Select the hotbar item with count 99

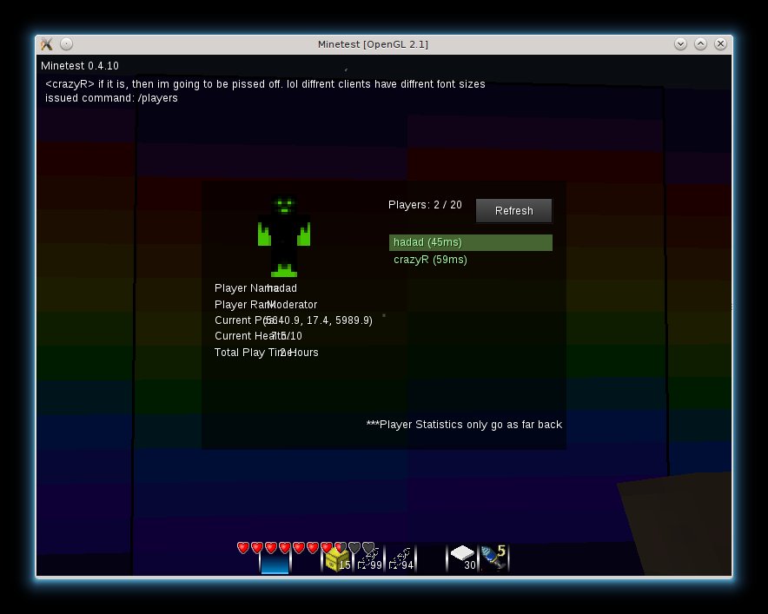[369, 559]
